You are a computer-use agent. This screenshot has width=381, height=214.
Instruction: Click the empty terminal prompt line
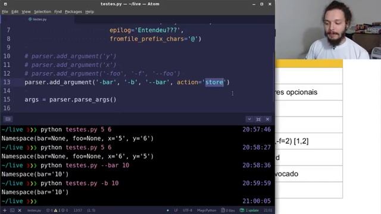136,201
